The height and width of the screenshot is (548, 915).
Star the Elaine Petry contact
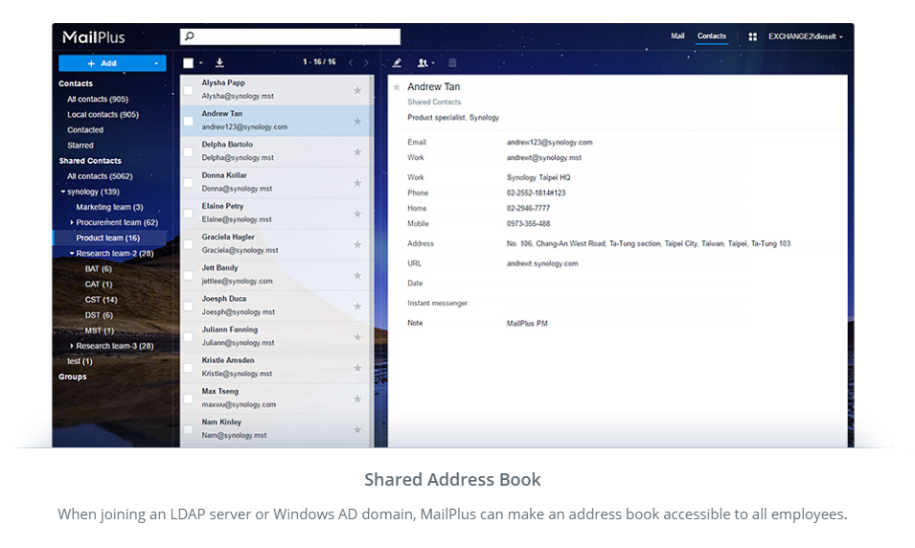click(x=357, y=214)
